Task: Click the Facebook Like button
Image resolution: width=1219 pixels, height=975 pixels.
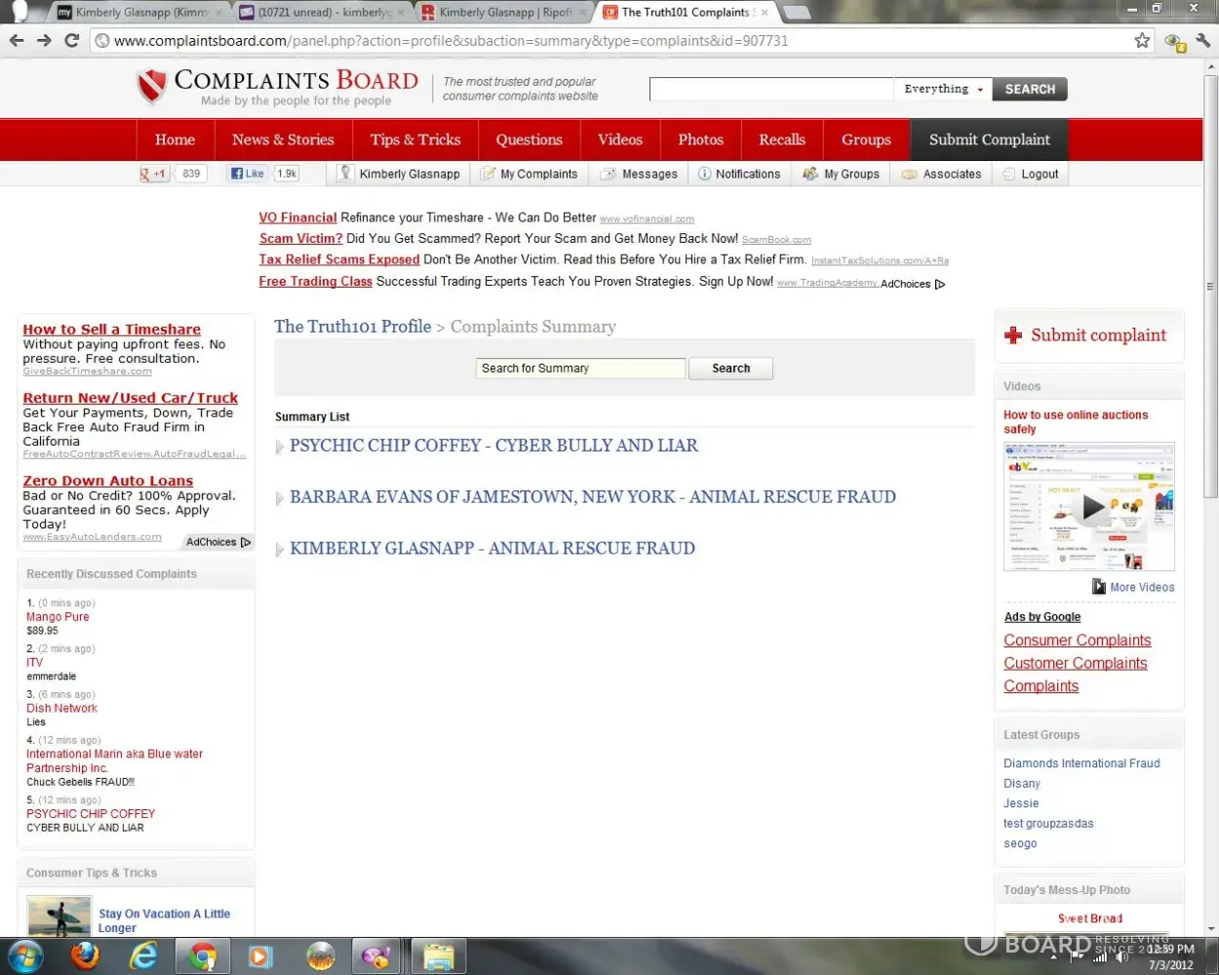Action: tap(248, 174)
